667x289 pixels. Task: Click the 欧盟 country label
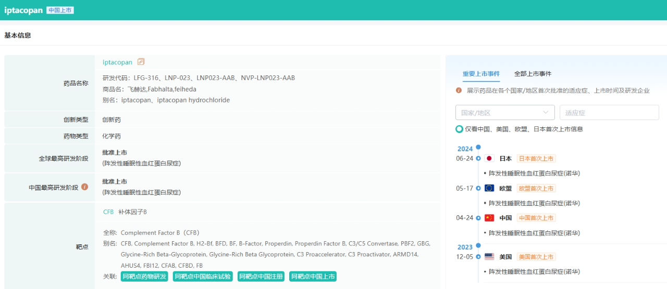pyautogui.click(x=505, y=188)
